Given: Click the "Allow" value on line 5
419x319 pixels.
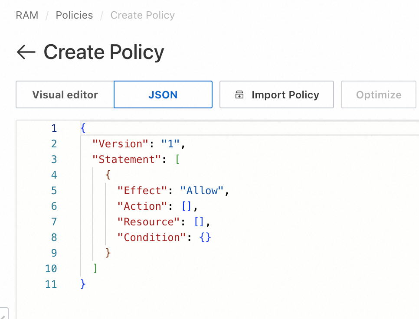Looking at the screenshot, I should point(202,191).
